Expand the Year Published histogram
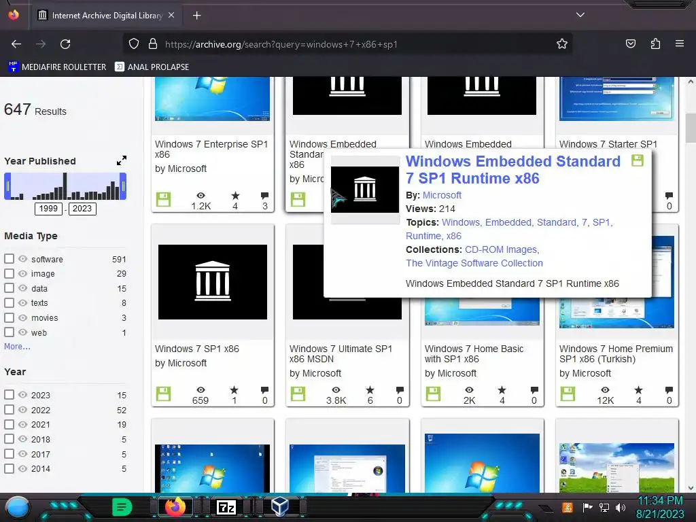The height and width of the screenshot is (522, 696). click(x=121, y=160)
